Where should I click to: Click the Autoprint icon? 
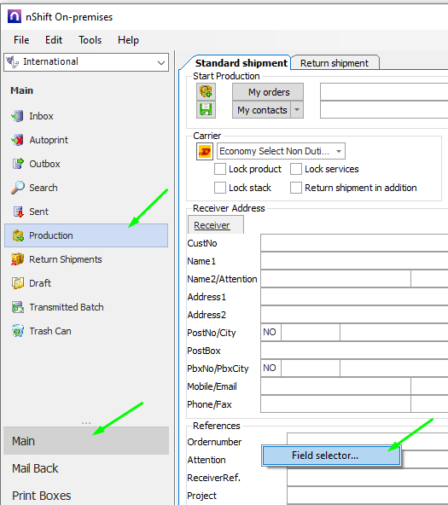pyautogui.click(x=17, y=140)
